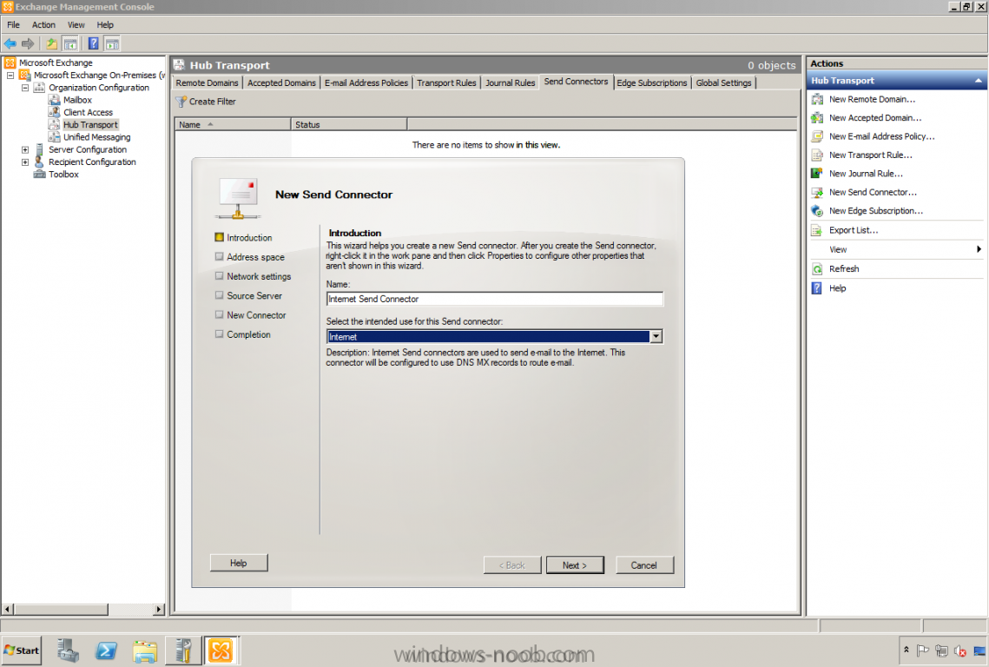The height and width of the screenshot is (667, 989).
Task: Click New Send Connector… action link
Action: [873, 192]
